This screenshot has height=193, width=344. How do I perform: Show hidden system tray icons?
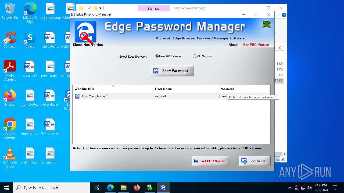[x=290, y=188]
